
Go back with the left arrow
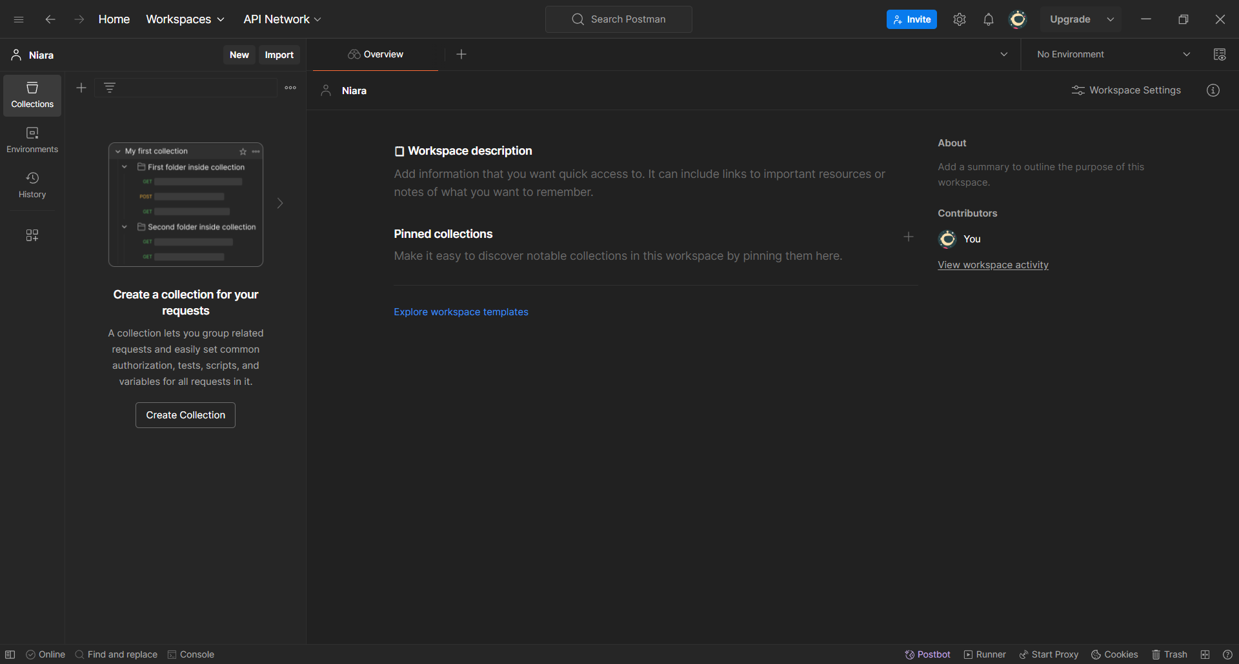50,19
